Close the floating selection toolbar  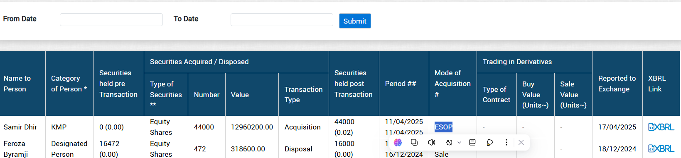pyautogui.click(x=521, y=142)
